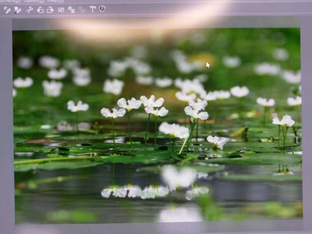
Task: Open gear-with-disk development settings icon
Action: coord(71,10)
